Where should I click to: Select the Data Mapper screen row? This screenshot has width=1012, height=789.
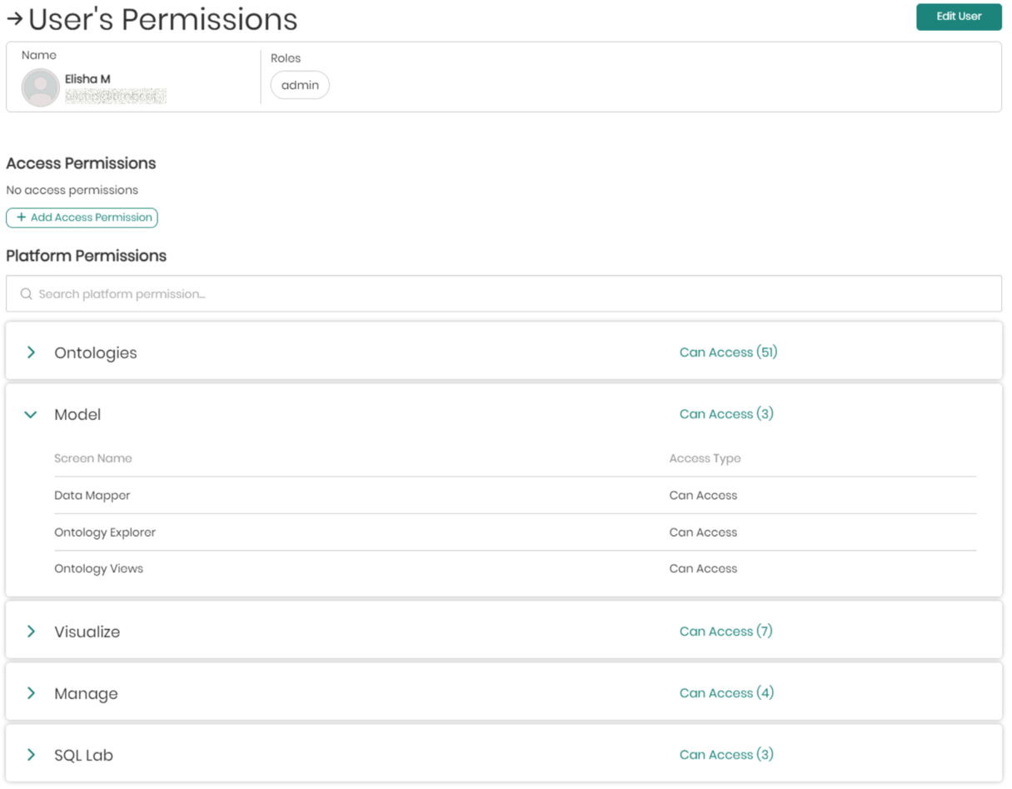92,495
